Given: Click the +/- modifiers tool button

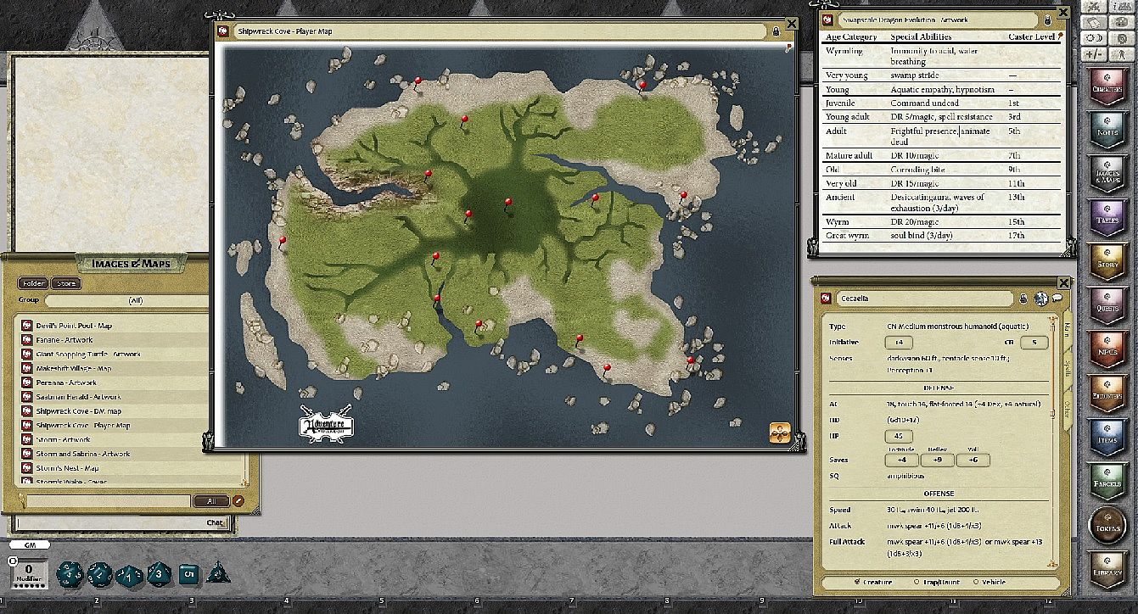Looking at the screenshot, I should pos(1096,53).
